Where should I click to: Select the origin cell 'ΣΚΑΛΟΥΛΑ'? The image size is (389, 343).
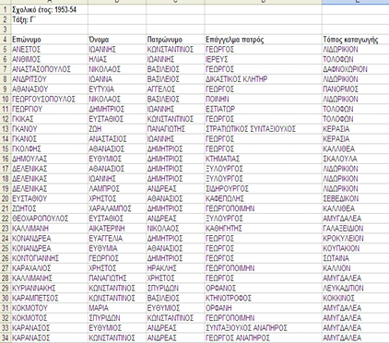[355, 159]
